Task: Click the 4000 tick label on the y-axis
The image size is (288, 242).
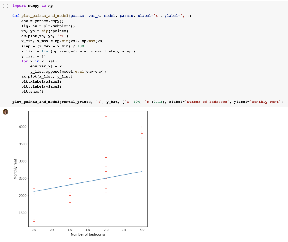Action: [x=22, y=127]
